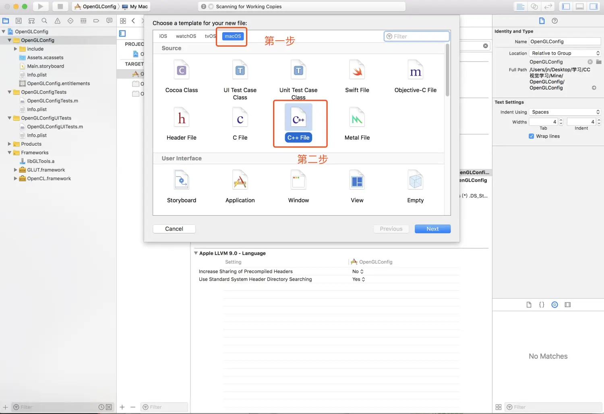Cancel the new file dialog
The width and height of the screenshot is (604, 414).
[174, 229]
